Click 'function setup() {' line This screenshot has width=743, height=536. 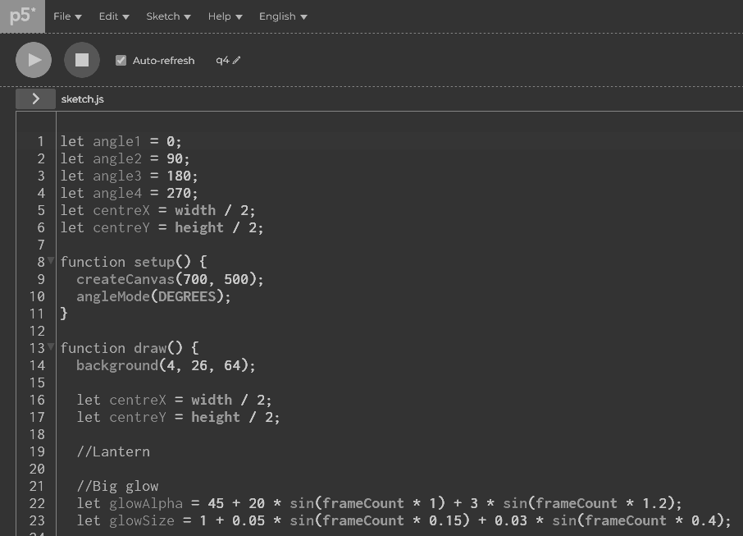point(134,262)
